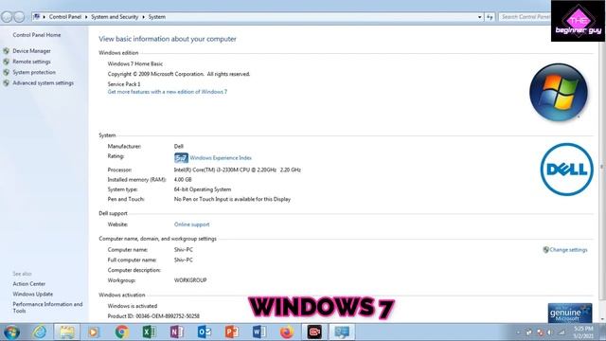Open Windows Experience Index link
The width and height of the screenshot is (606, 341).
pos(221,158)
